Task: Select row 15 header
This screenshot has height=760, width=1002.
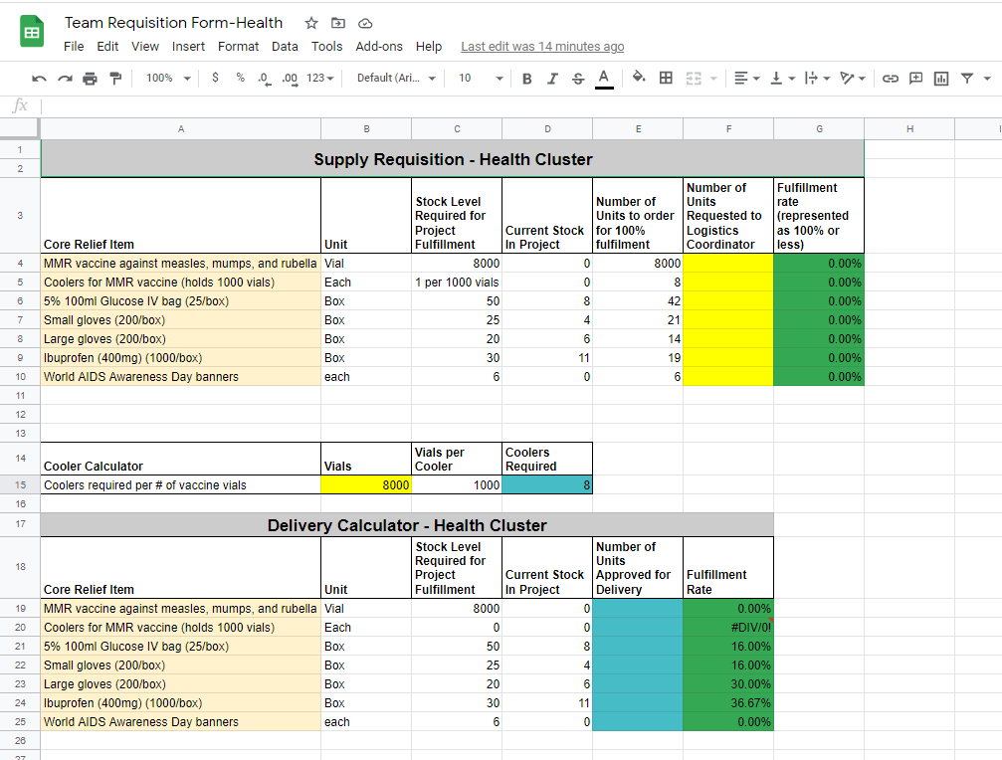Action: pos(21,484)
